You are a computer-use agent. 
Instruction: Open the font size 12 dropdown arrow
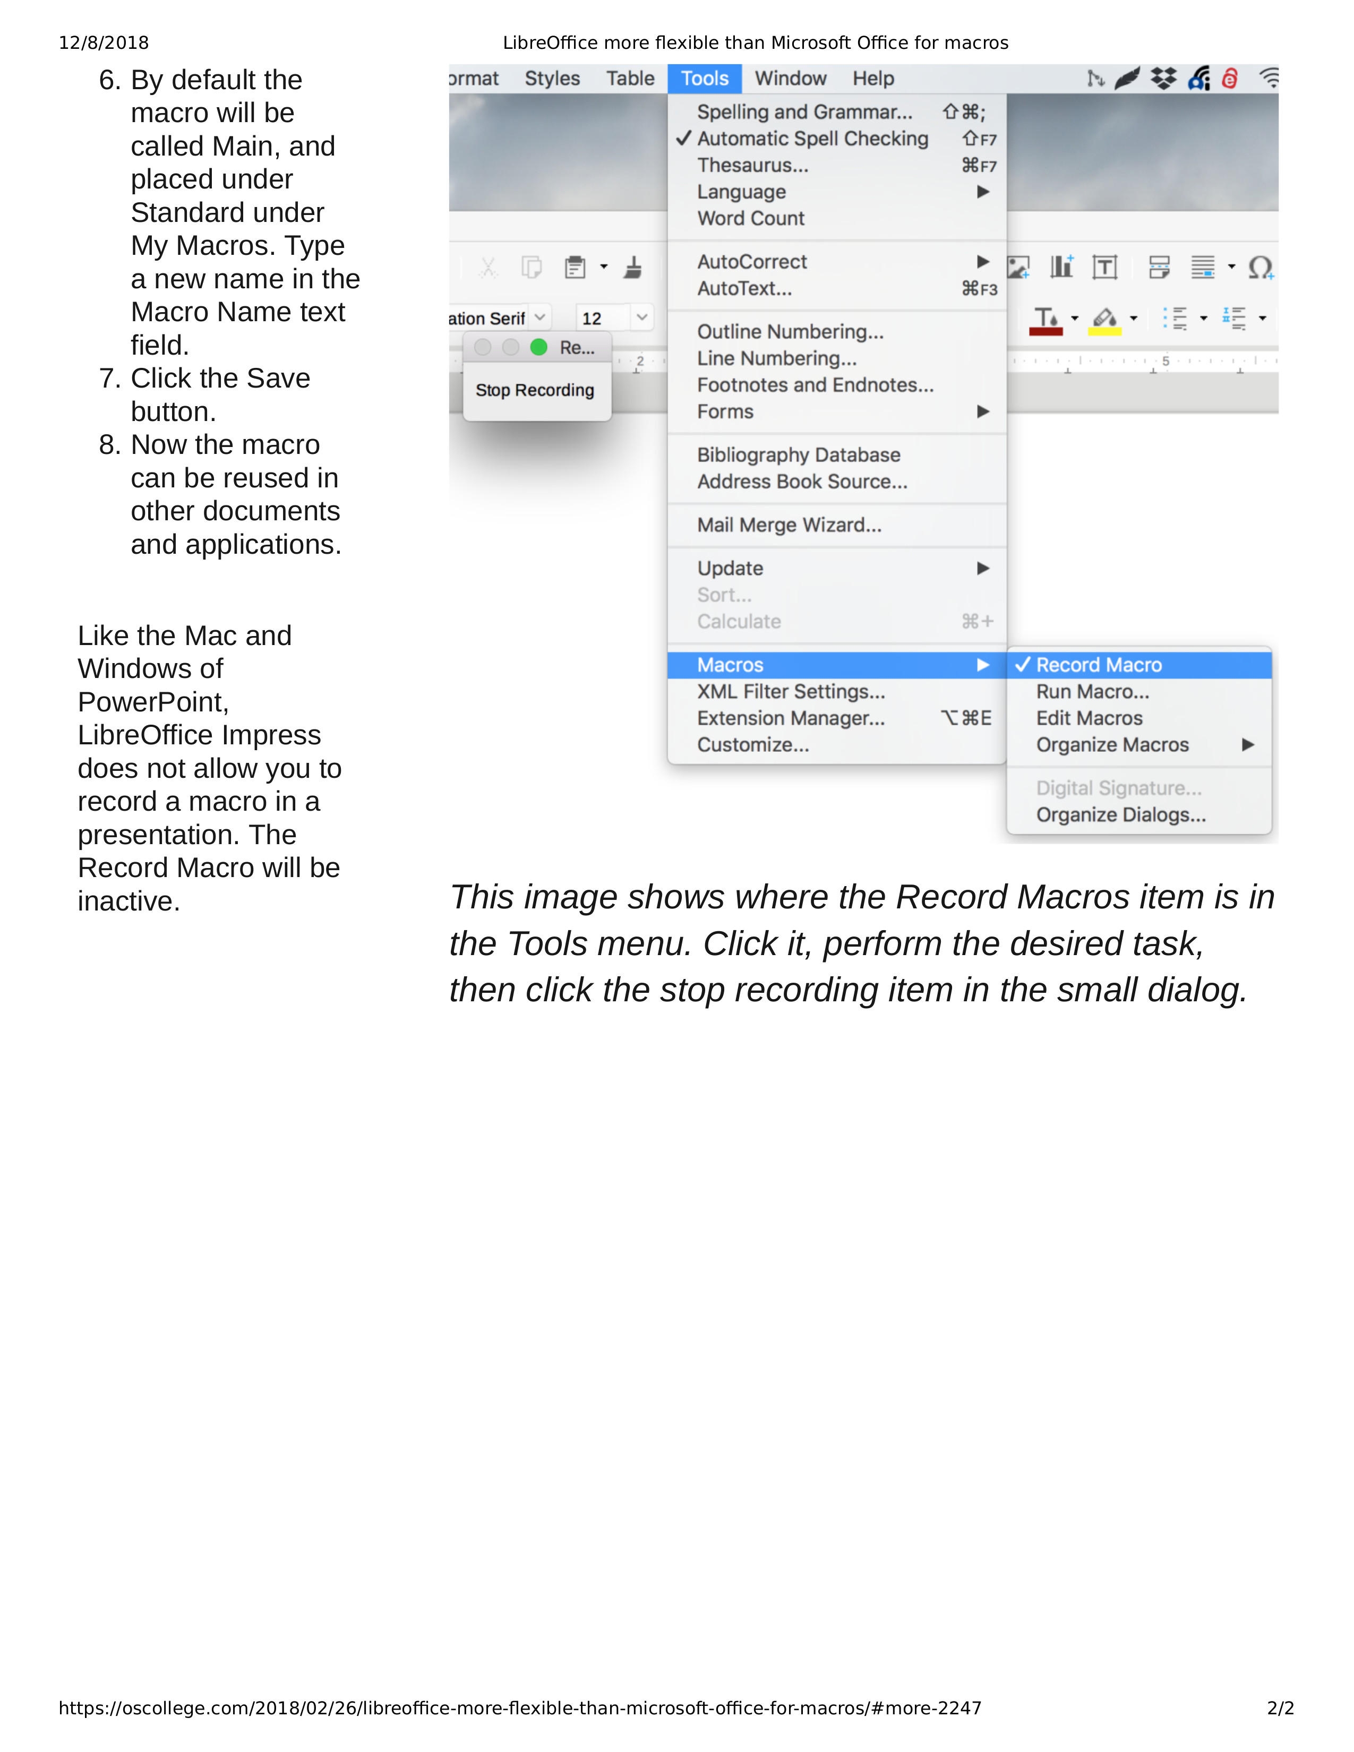point(642,317)
